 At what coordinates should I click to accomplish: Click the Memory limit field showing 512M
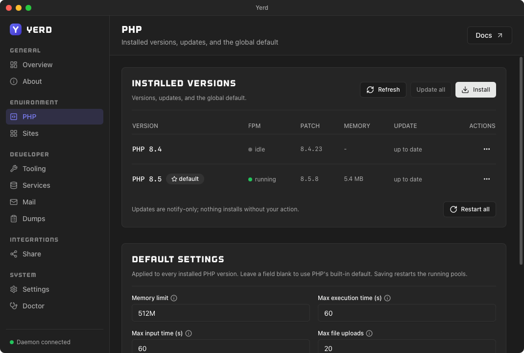click(x=220, y=313)
